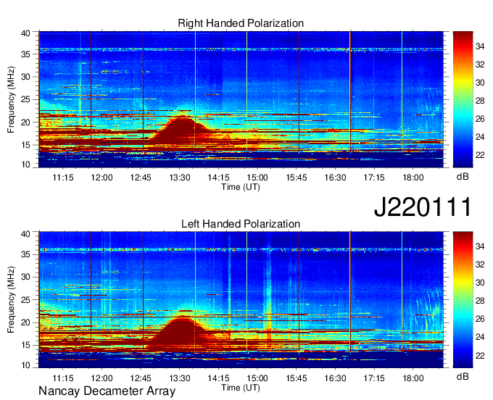
Task: Click the bottom plot's 'Frequency (MHz)' axis label
Action: tap(11, 300)
